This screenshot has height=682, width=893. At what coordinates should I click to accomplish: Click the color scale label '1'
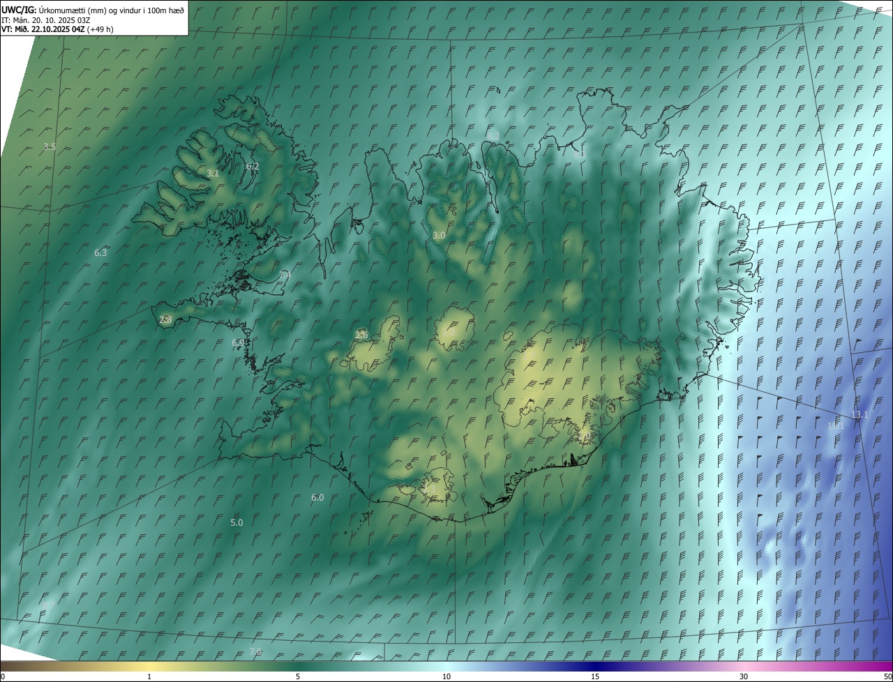(x=149, y=676)
